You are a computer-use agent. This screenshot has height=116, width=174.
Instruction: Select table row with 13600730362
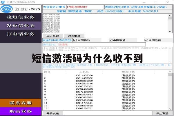(106, 86)
